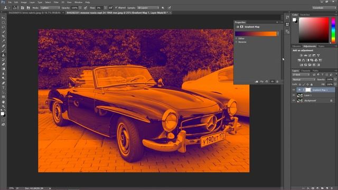Toggle layer visibility in Properties panel
Viewport: 338px width, 190px height.
pos(273,82)
